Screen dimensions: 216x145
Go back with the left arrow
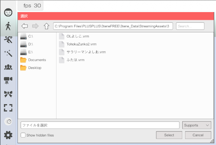click(x=25, y=26)
